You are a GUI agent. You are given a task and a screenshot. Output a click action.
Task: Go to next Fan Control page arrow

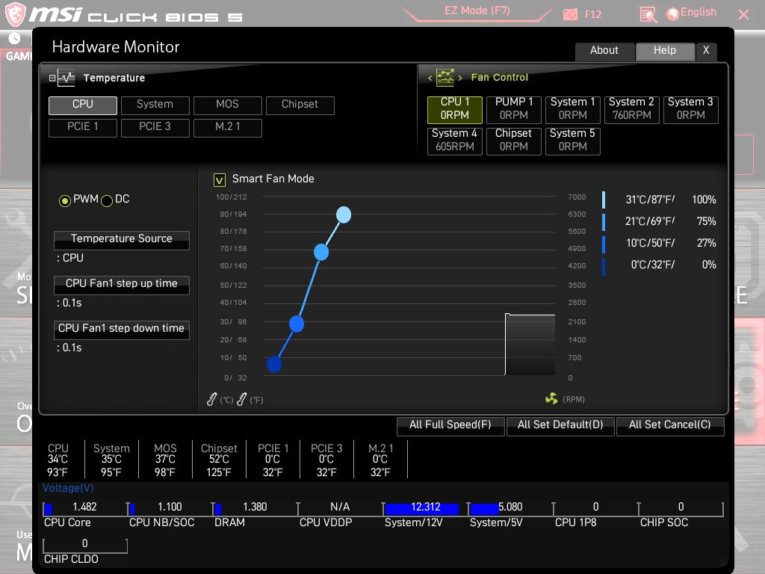(459, 78)
